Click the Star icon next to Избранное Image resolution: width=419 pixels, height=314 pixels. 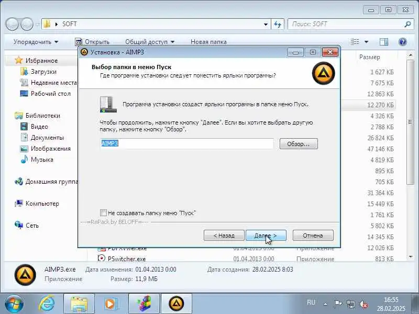[x=18, y=60]
